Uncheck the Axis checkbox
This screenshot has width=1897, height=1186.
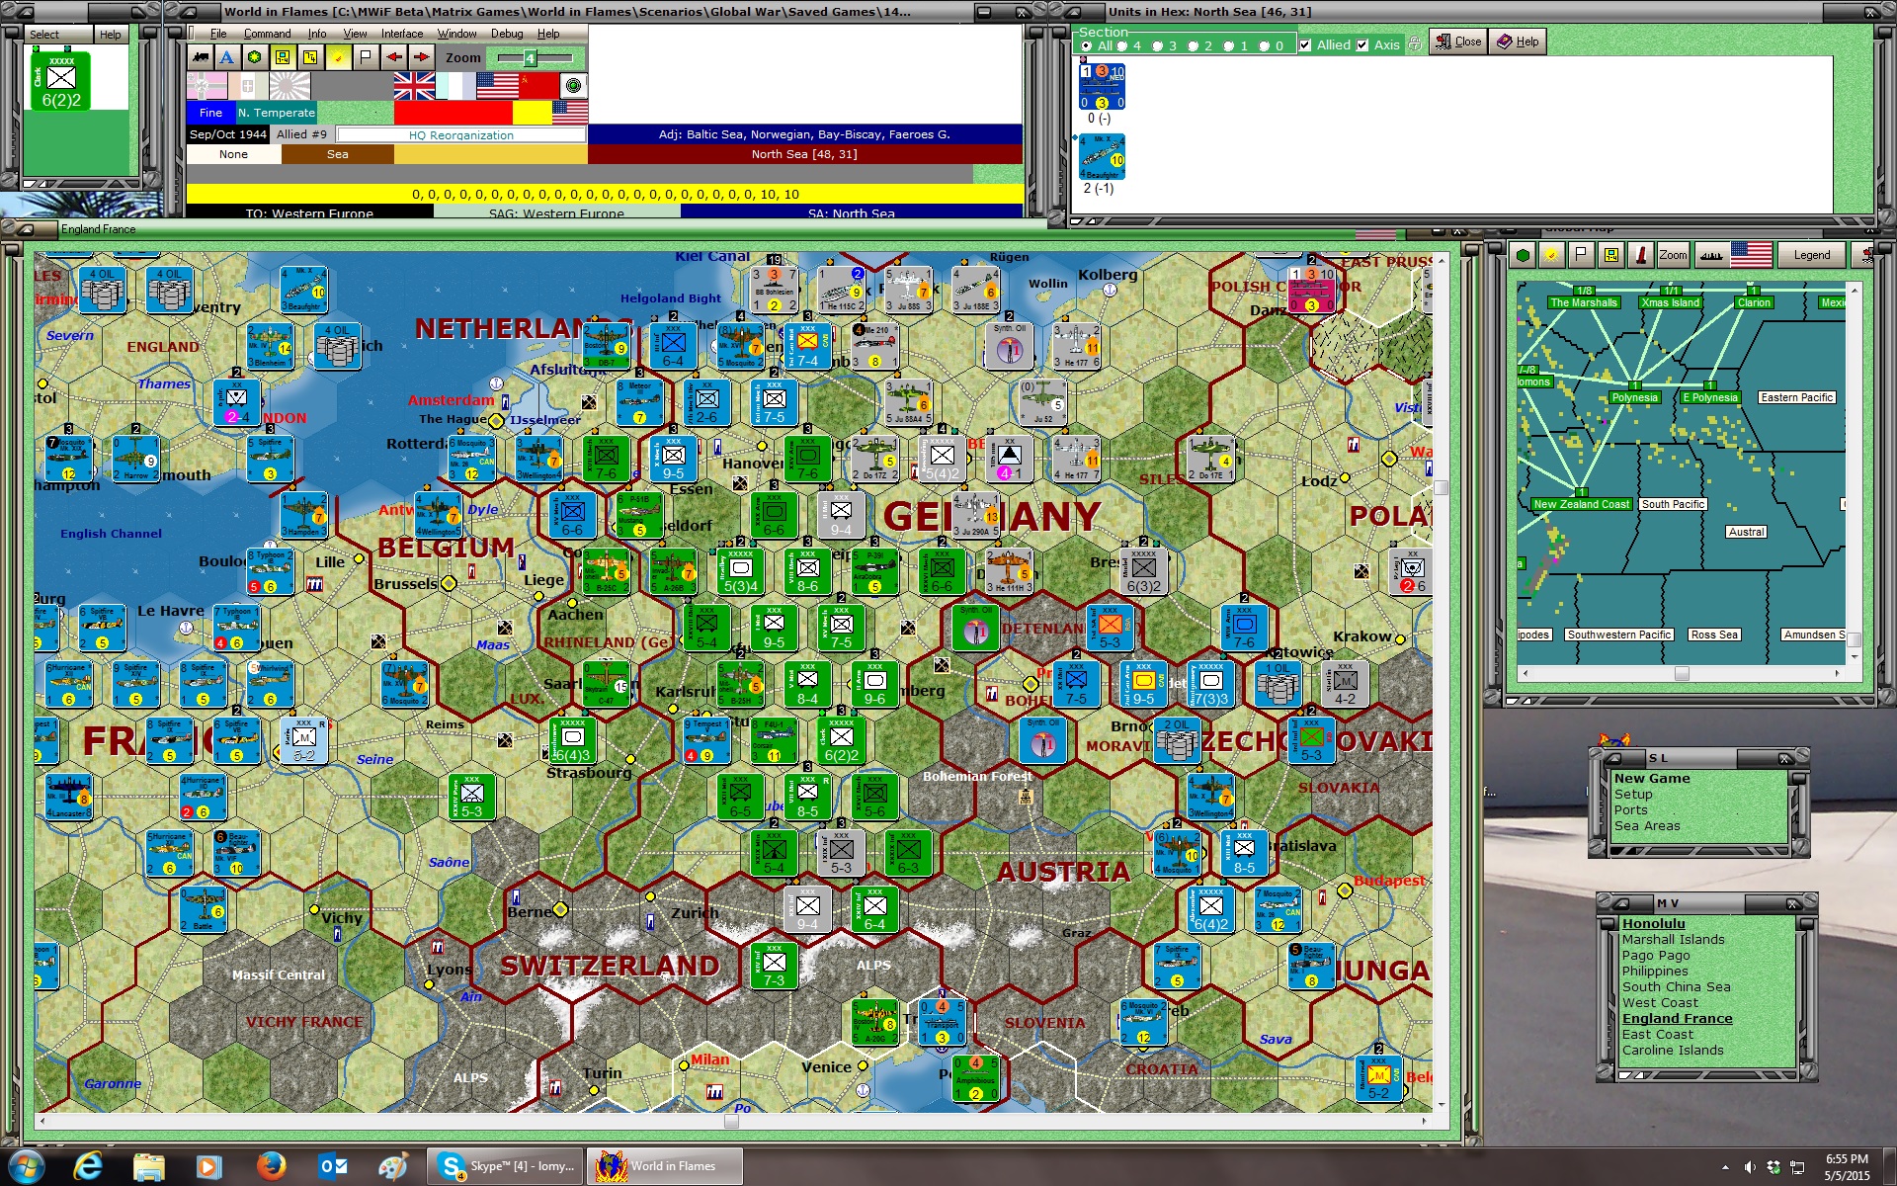tap(1362, 45)
